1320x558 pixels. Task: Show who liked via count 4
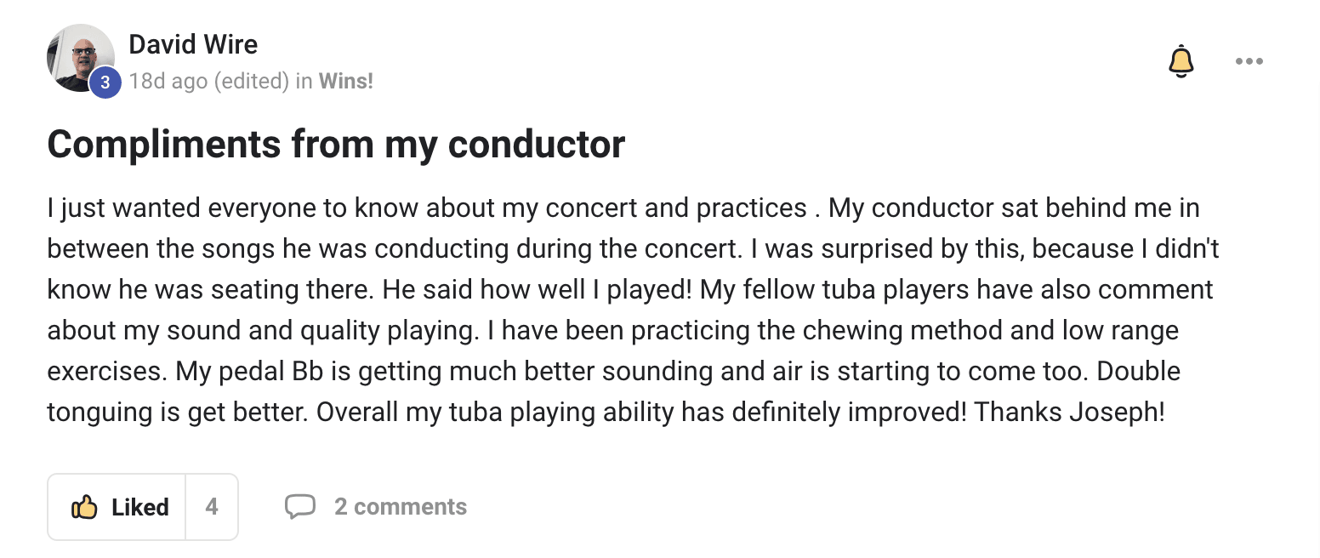tap(212, 508)
